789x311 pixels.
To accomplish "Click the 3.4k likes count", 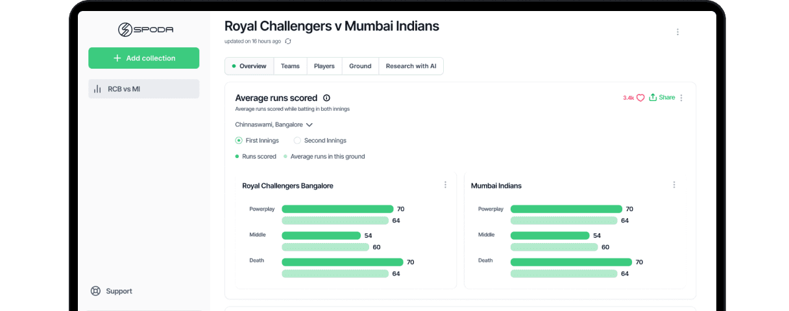I will [628, 98].
